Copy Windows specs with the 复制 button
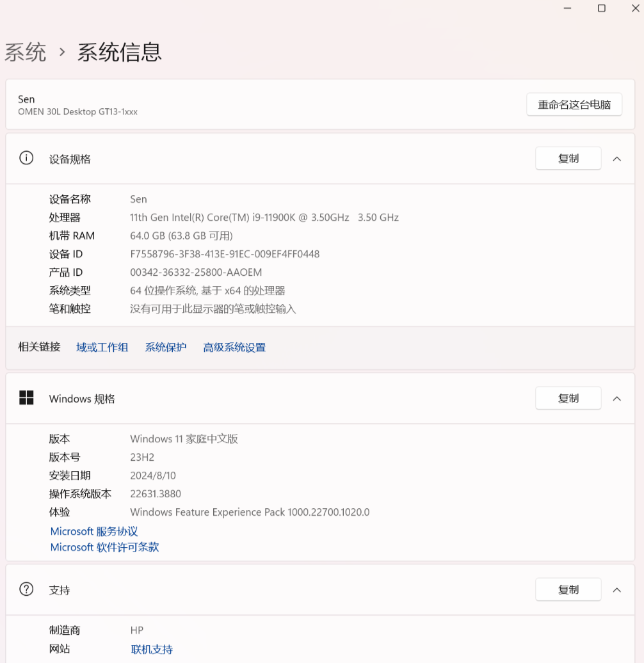 568,398
